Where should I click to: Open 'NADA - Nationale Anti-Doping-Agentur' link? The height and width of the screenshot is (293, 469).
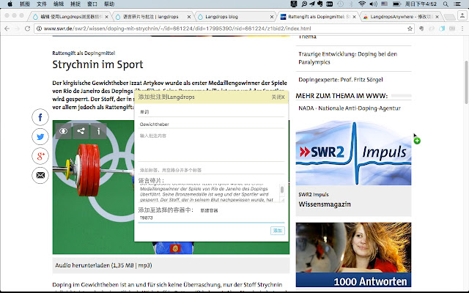pos(350,108)
